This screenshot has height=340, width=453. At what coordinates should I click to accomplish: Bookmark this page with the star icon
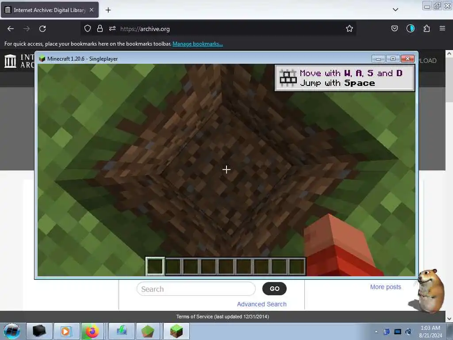tap(349, 29)
